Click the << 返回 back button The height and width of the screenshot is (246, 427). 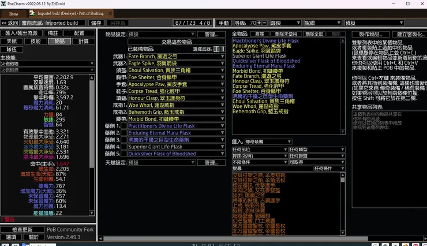click(x=10, y=23)
